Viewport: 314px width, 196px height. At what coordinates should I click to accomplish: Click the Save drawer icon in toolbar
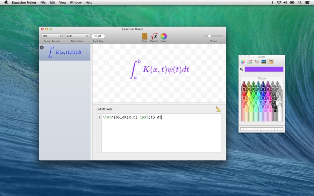point(144,36)
